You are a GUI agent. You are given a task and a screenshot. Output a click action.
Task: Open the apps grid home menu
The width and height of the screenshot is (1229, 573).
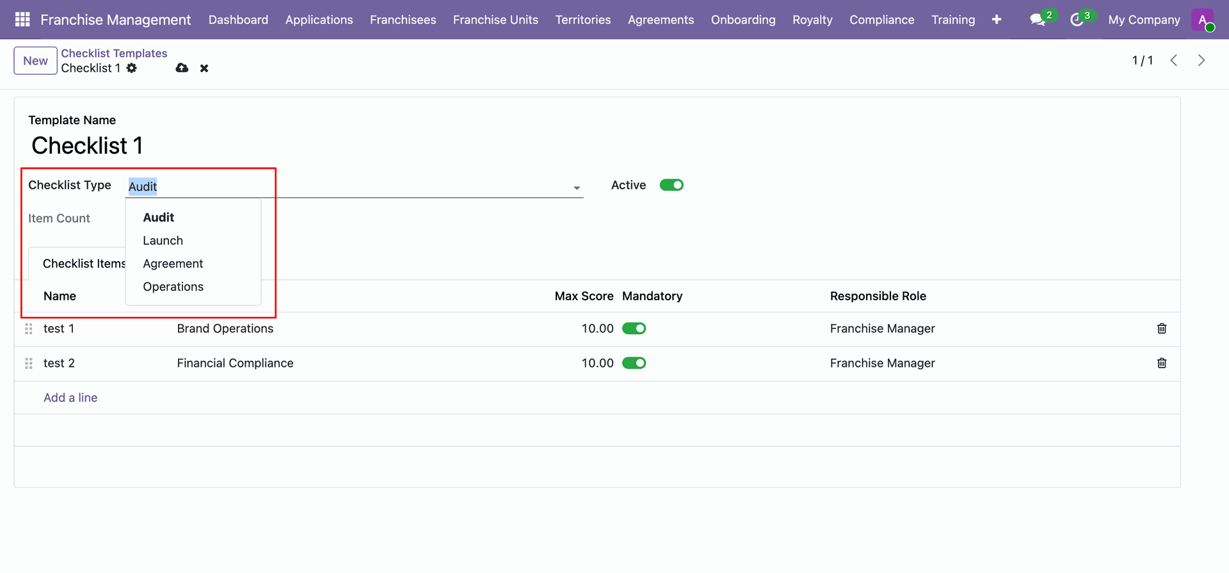(x=22, y=20)
